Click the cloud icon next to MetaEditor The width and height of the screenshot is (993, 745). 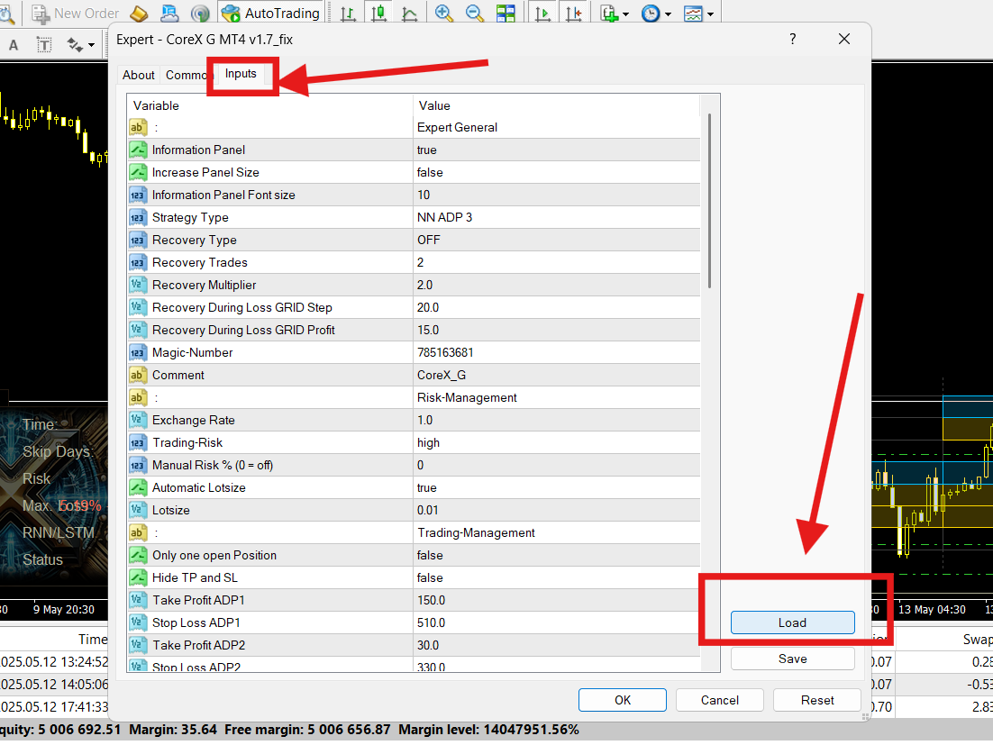(x=169, y=14)
